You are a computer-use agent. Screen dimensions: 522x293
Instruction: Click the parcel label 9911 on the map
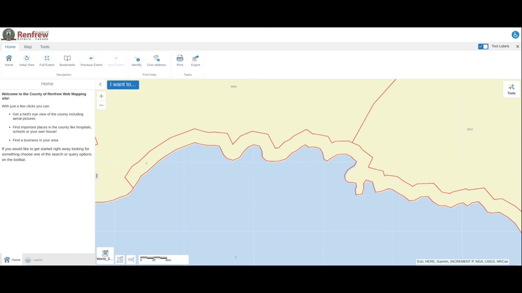(470, 129)
